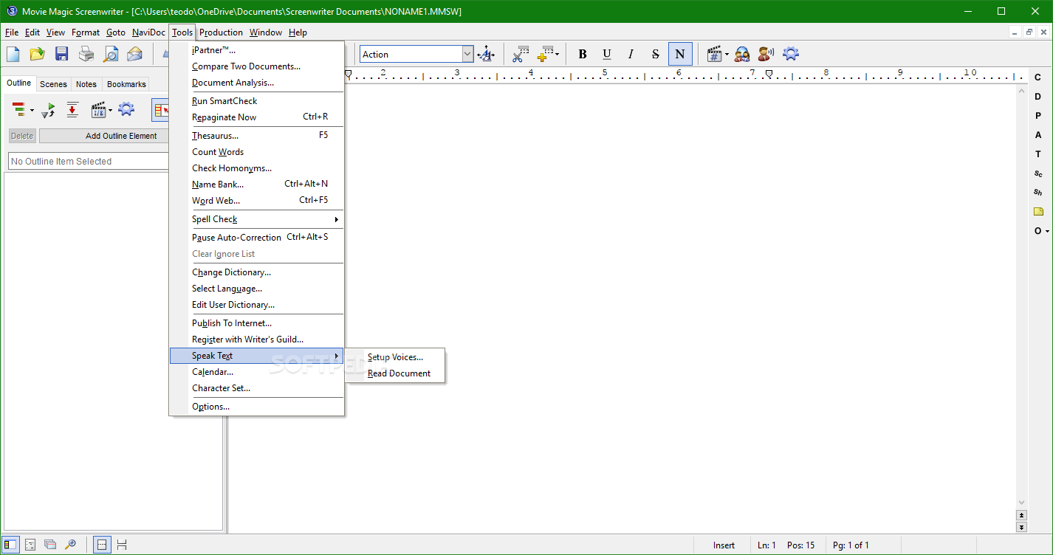This screenshot has width=1053, height=555.
Task: Open the program options gear icon
Action: 789,54
